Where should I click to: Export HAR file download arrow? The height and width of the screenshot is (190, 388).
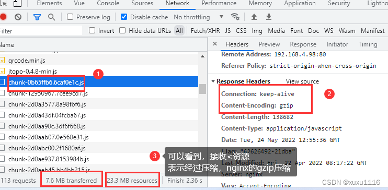tap(268, 17)
